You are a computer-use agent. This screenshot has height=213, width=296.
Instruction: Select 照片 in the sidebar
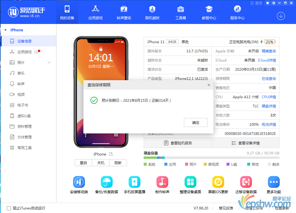click(29, 62)
